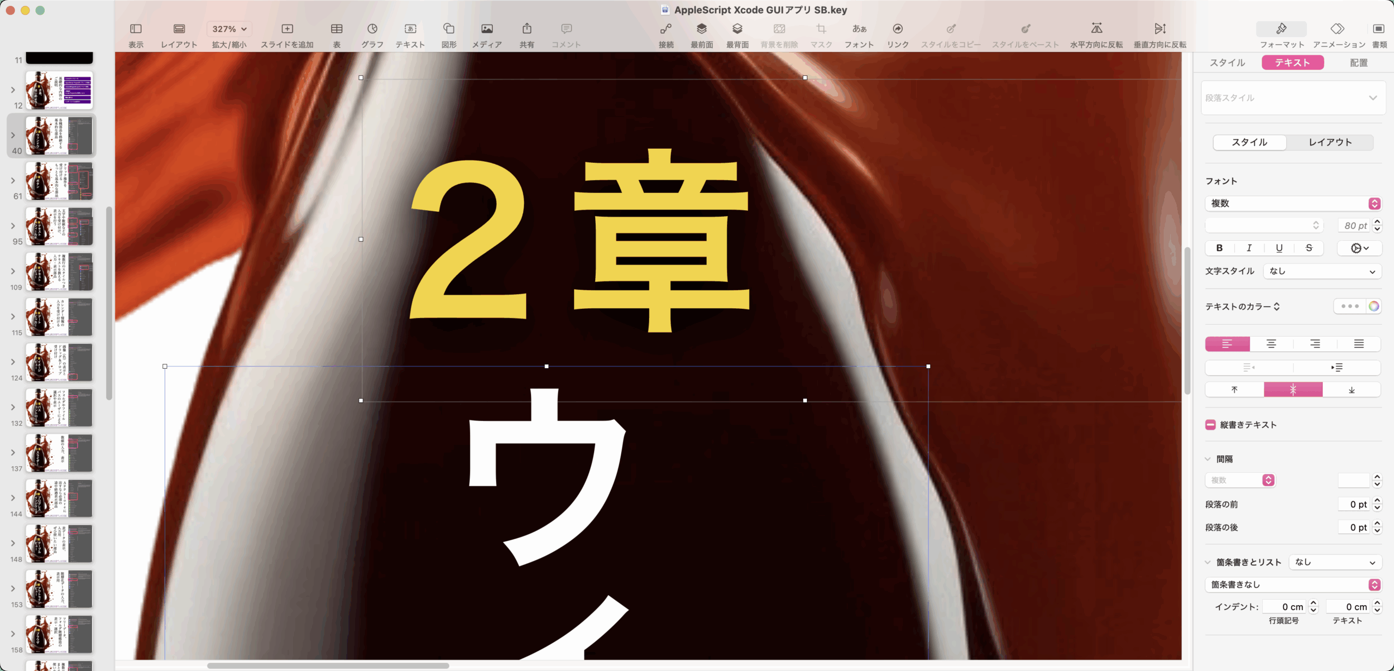Click the vertical canvas scrollbar
Viewport: 1394px width, 671px height.
coord(1187,320)
